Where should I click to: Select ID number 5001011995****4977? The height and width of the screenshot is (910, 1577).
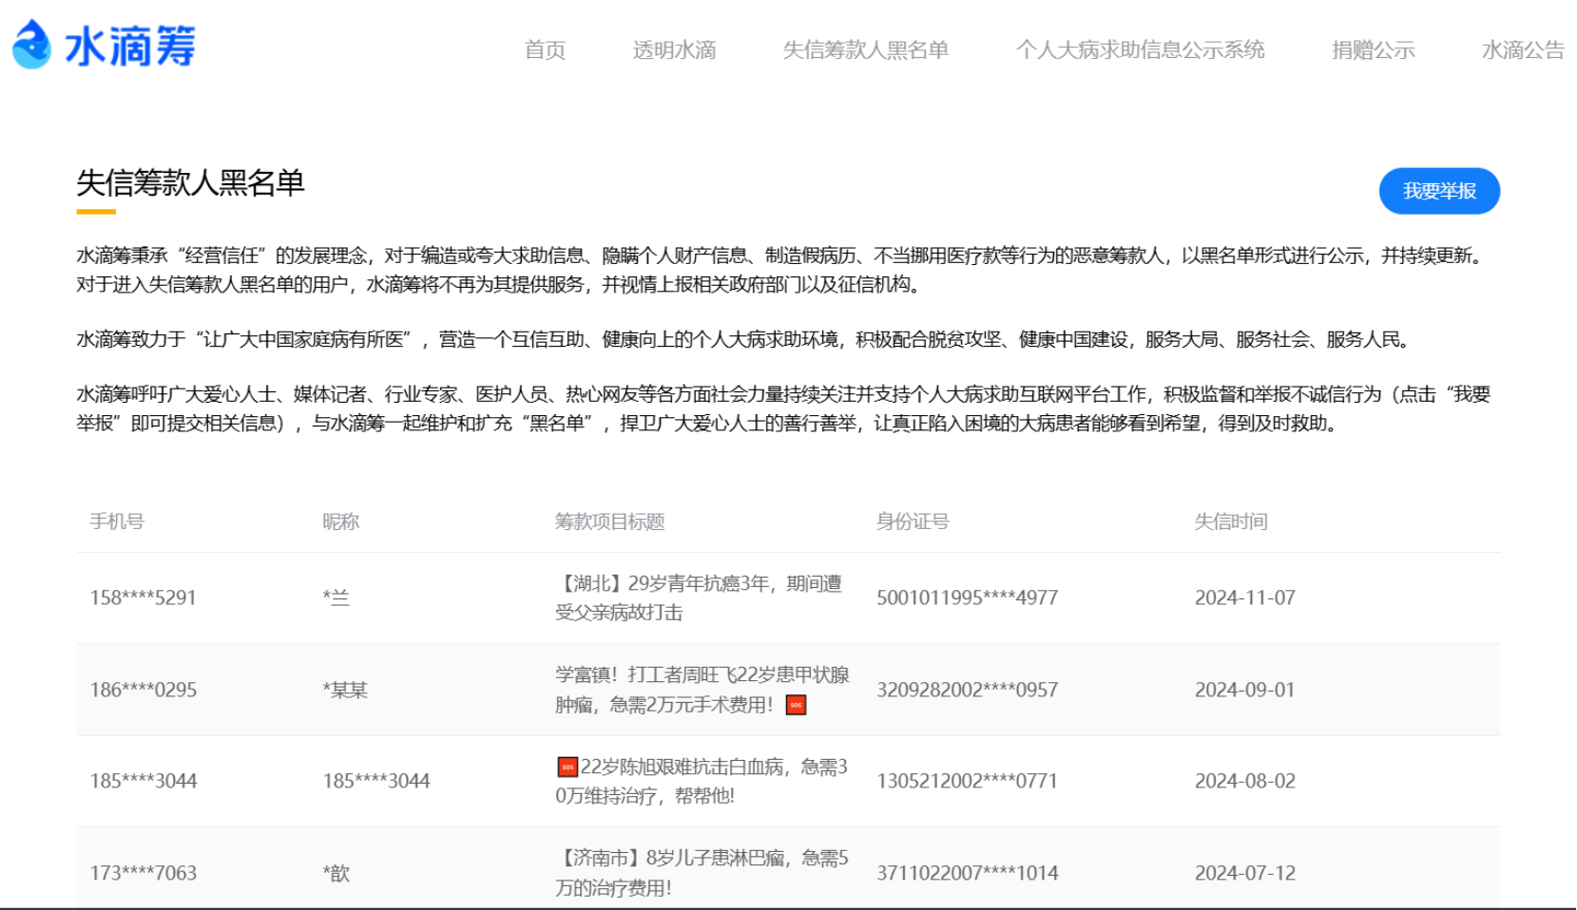pos(967,597)
